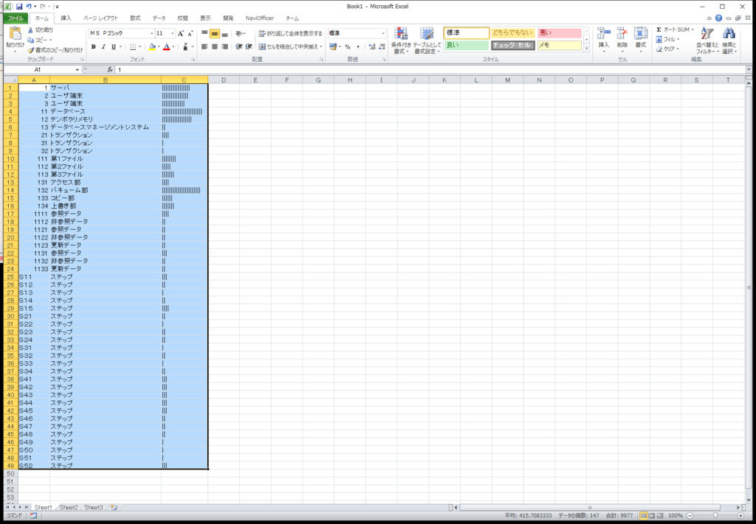The height and width of the screenshot is (524, 756).
Task: Click the Excel Help question mark icon
Action: tap(719, 18)
